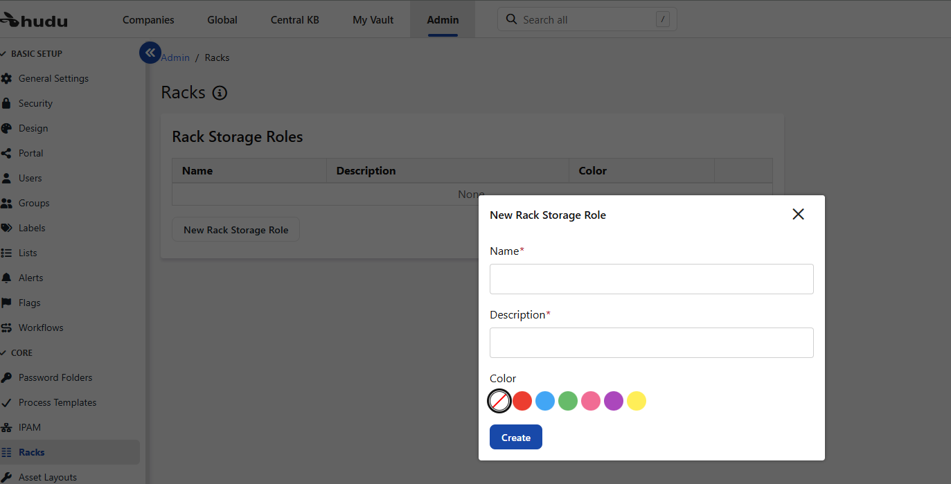Open the Central KB tab

[x=295, y=19]
